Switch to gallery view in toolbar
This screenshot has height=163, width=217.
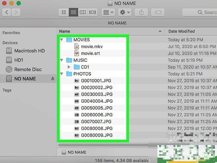[x=92, y=12]
